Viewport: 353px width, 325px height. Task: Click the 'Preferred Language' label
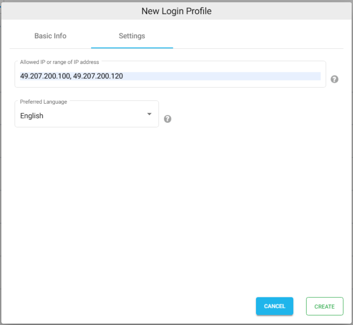[44, 102]
